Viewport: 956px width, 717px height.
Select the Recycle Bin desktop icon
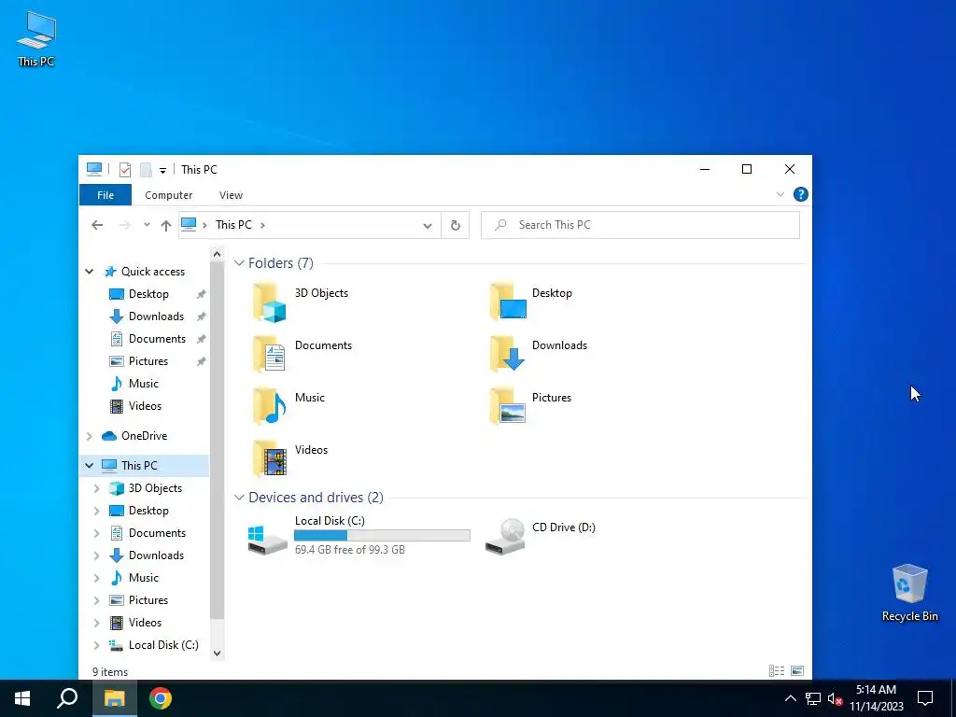[x=909, y=592]
